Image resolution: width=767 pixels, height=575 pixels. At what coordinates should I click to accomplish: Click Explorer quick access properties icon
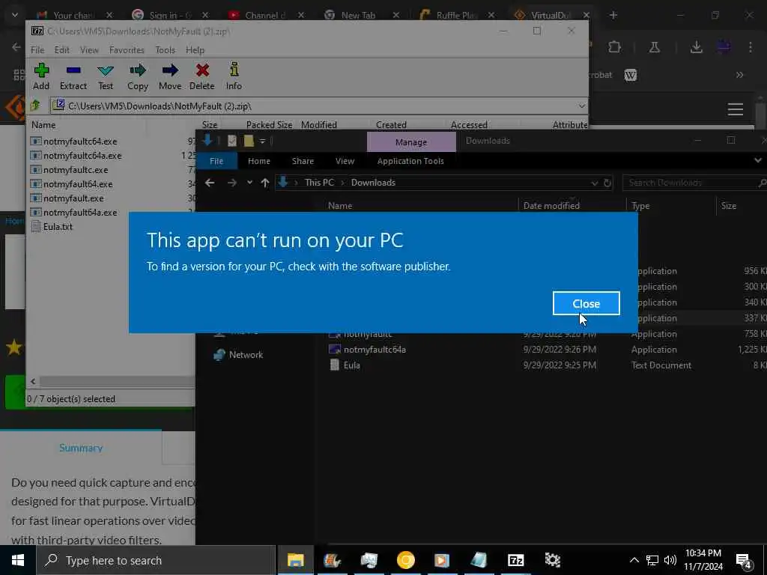tap(232, 141)
